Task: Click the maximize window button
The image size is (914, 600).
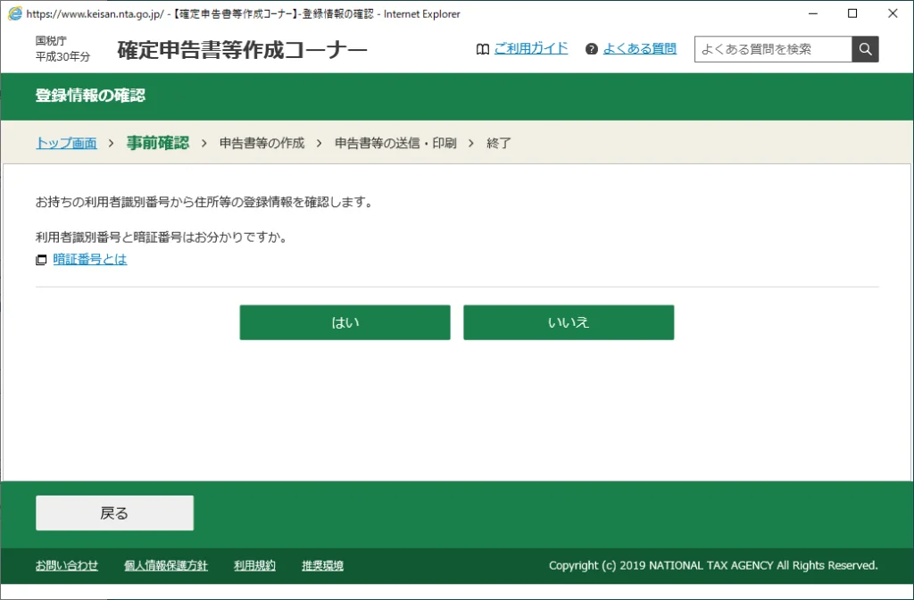Action: tap(852, 13)
